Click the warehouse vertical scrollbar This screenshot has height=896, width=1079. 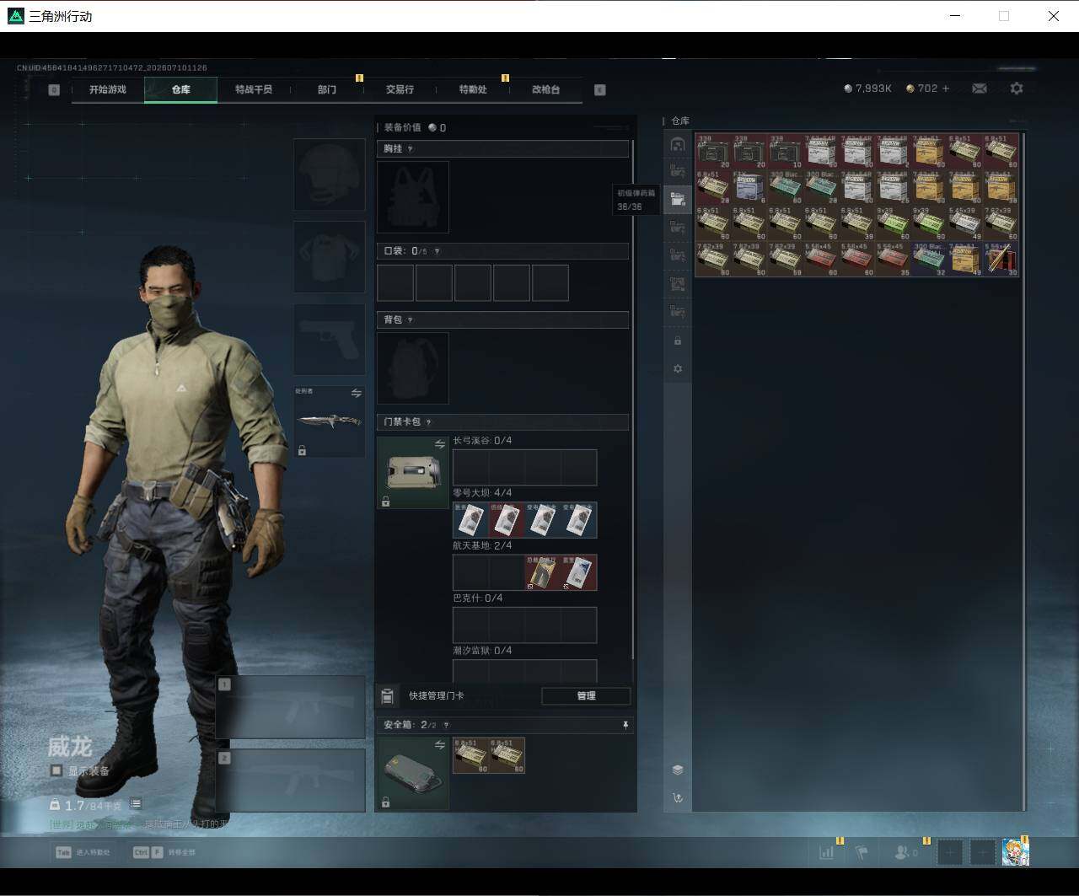point(1024,470)
